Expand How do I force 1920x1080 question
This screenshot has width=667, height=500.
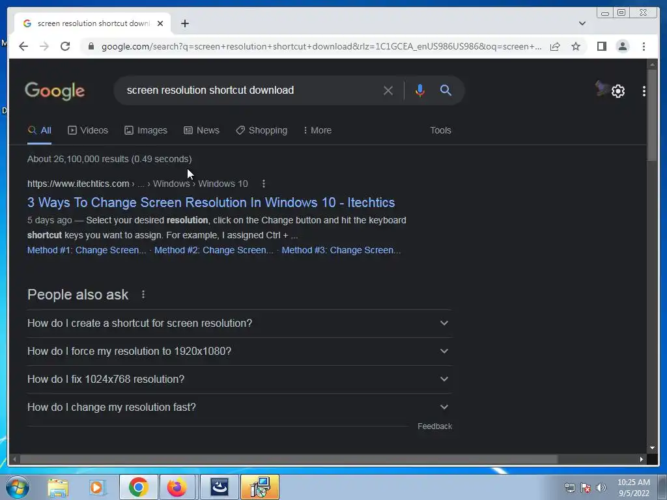(239, 351)
